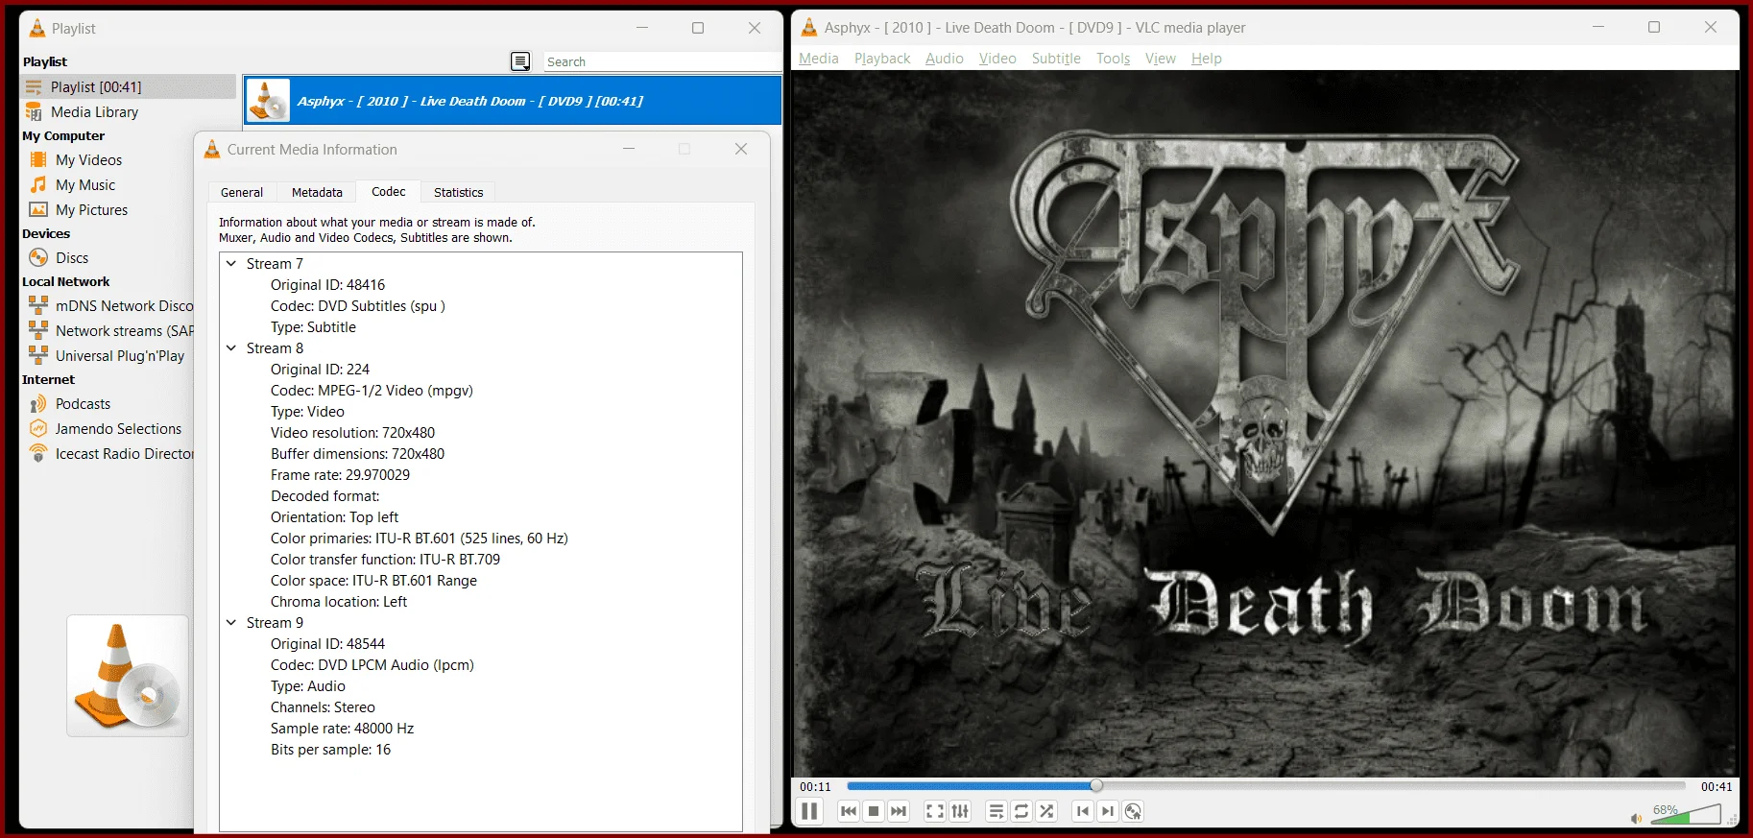Open the Video menu
Screen dimensions: 1753x838
tap(997, 59)
